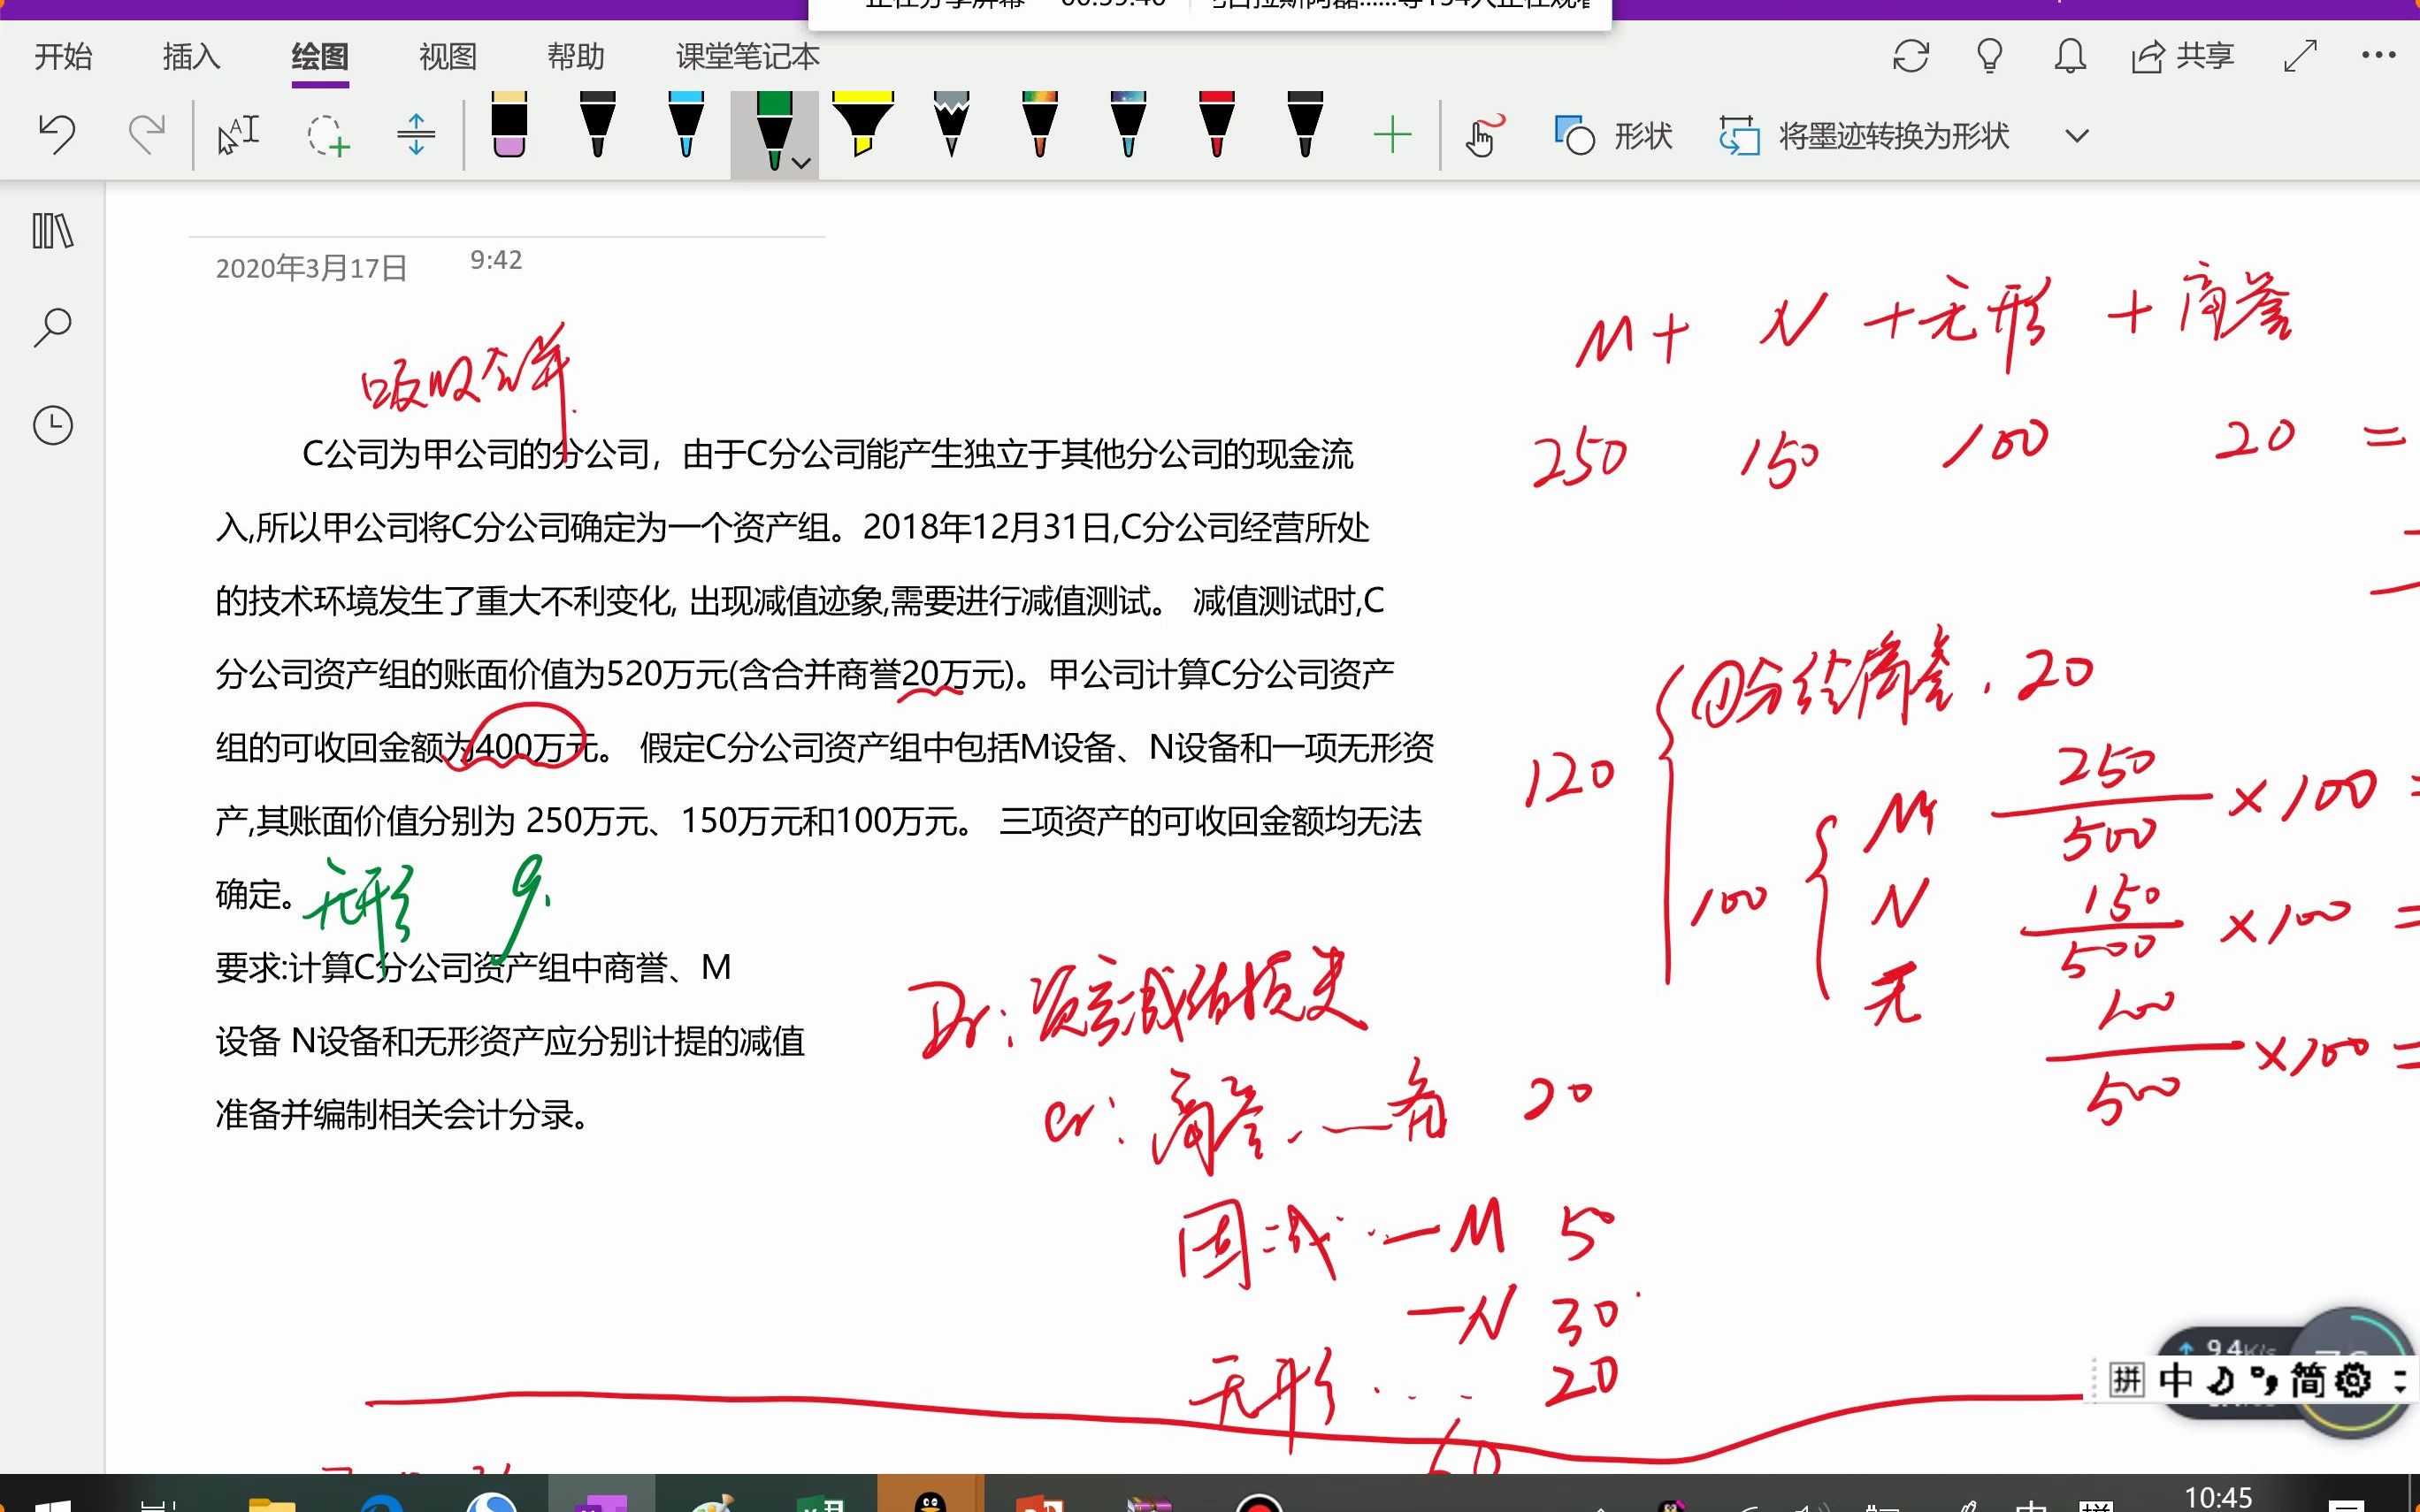Open notifications via the bell icon
The image size is (2420, 1512).
click(x=2067, y=57)
